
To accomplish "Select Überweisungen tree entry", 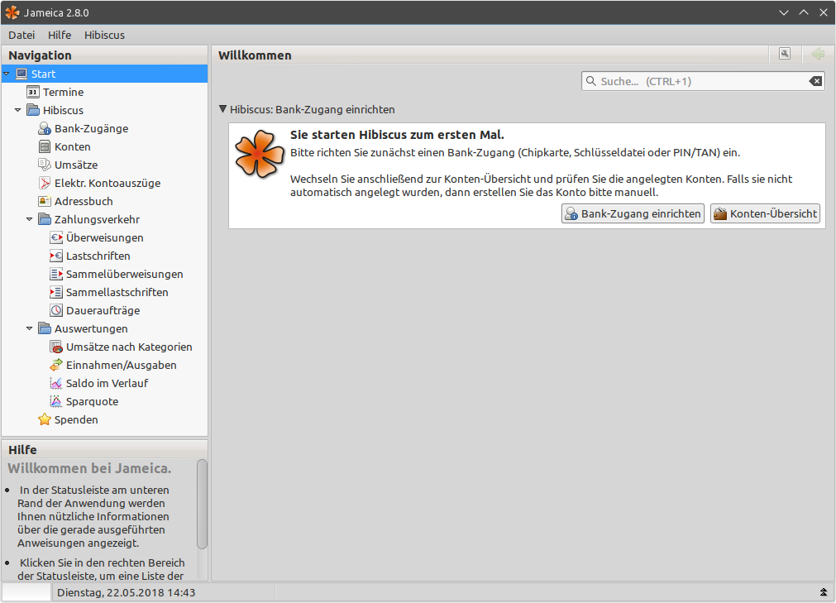I will point(104,237).
